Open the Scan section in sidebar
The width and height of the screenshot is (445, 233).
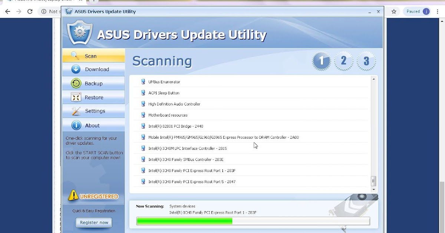(x=93, y=56)
